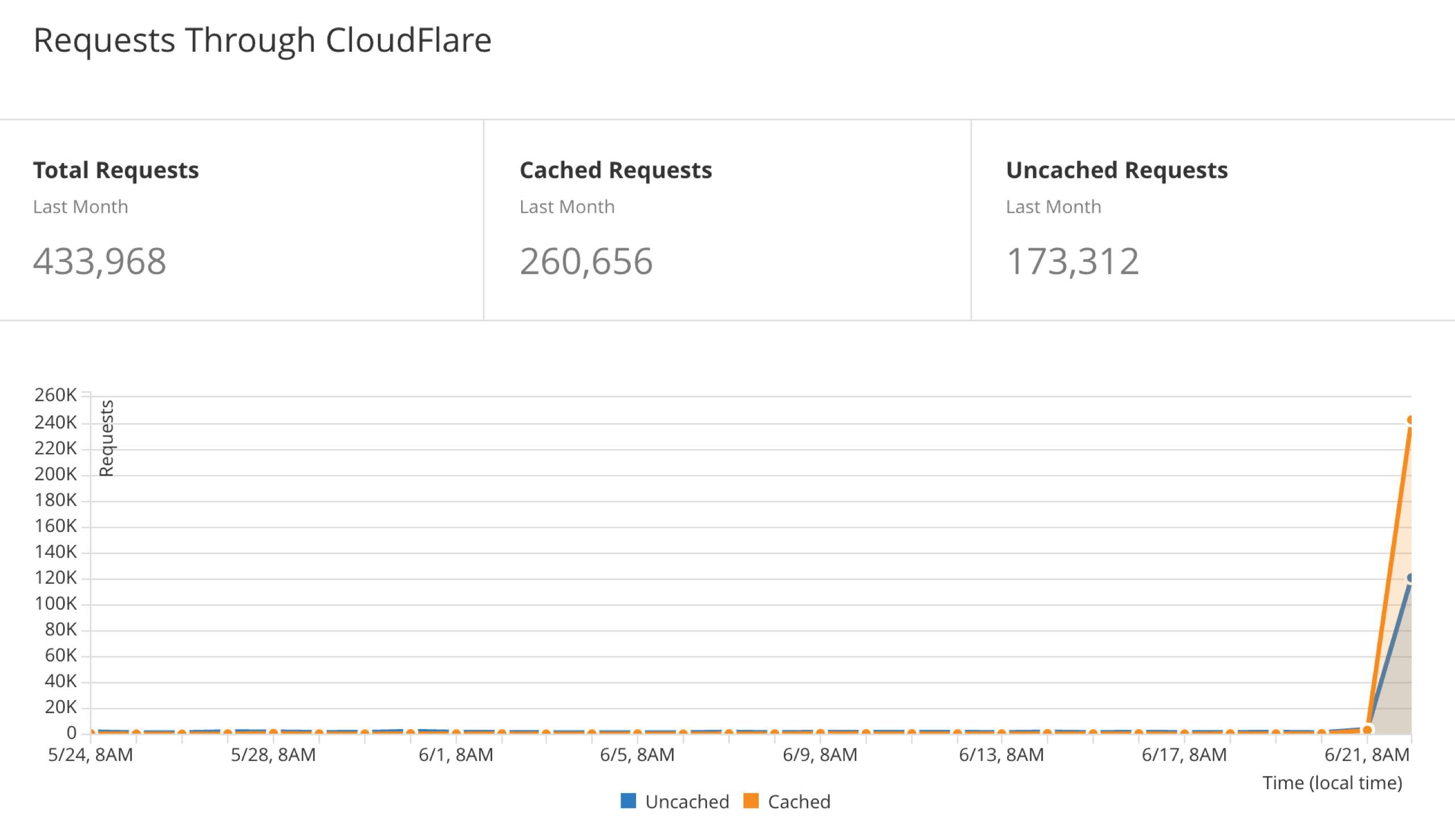Toggle the Uncached series legend label
The image size is (1455, 825).
point(687,802)
